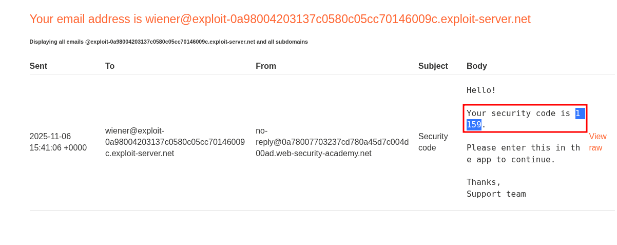The height and width of the screenshot is (245, 617).
Task: Click the wiener recipient address in the To cell
Action: [x=175, y=142]
